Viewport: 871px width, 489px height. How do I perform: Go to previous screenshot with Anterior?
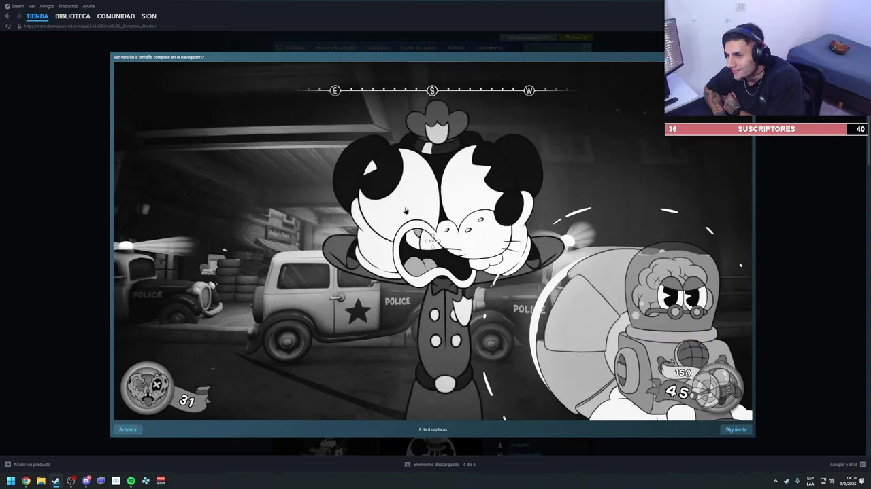click(128, 429)
